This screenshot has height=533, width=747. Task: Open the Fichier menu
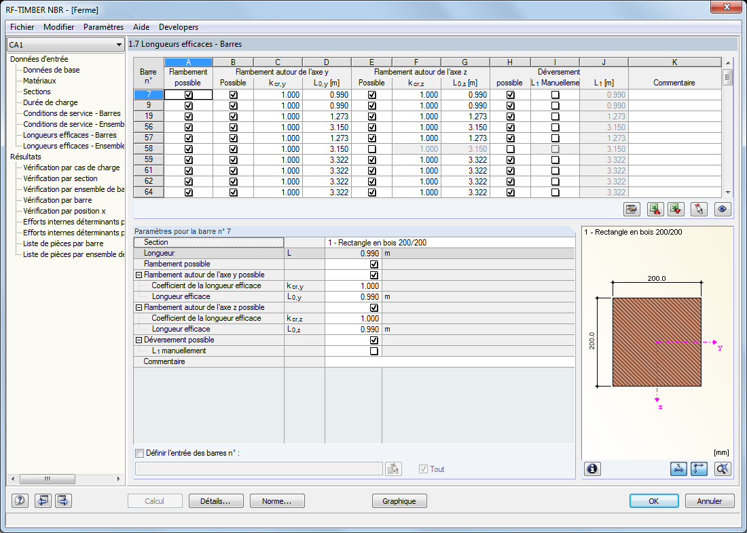(22, 27)
